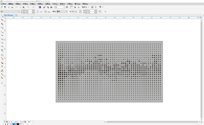Open the 文件 (File) menu
Screen dimensions: 204x125
click(x=3, y=4)
